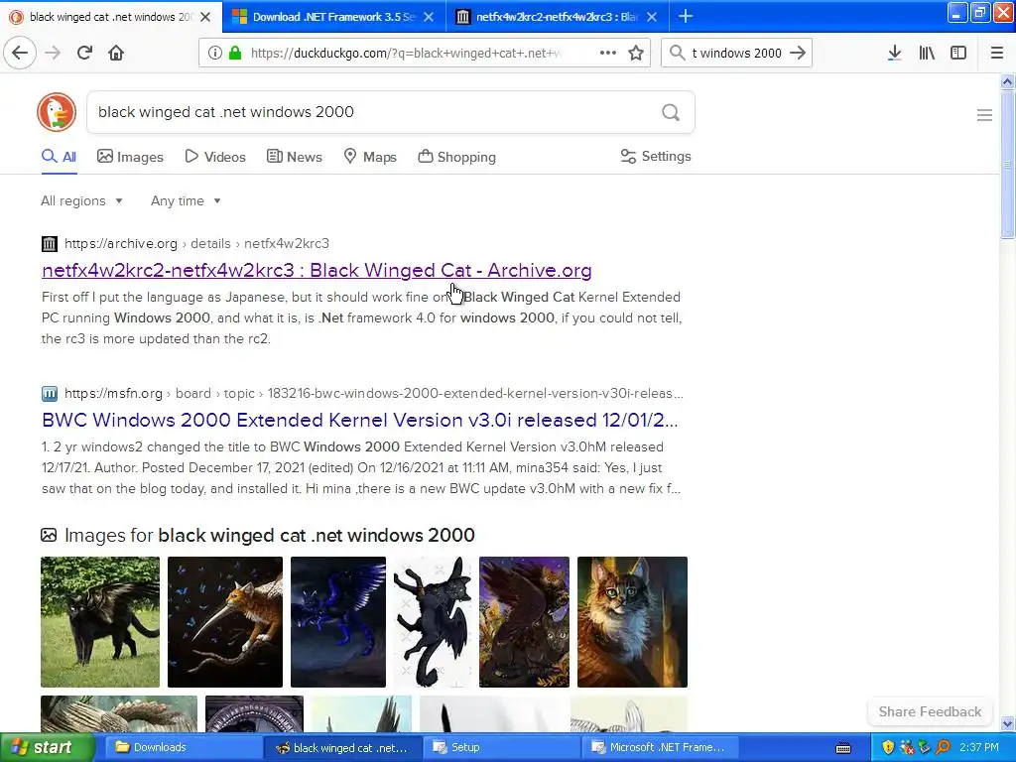1016x762 pixels.
Task: Open the black cat on grass image
Action: tap(100, 622)
